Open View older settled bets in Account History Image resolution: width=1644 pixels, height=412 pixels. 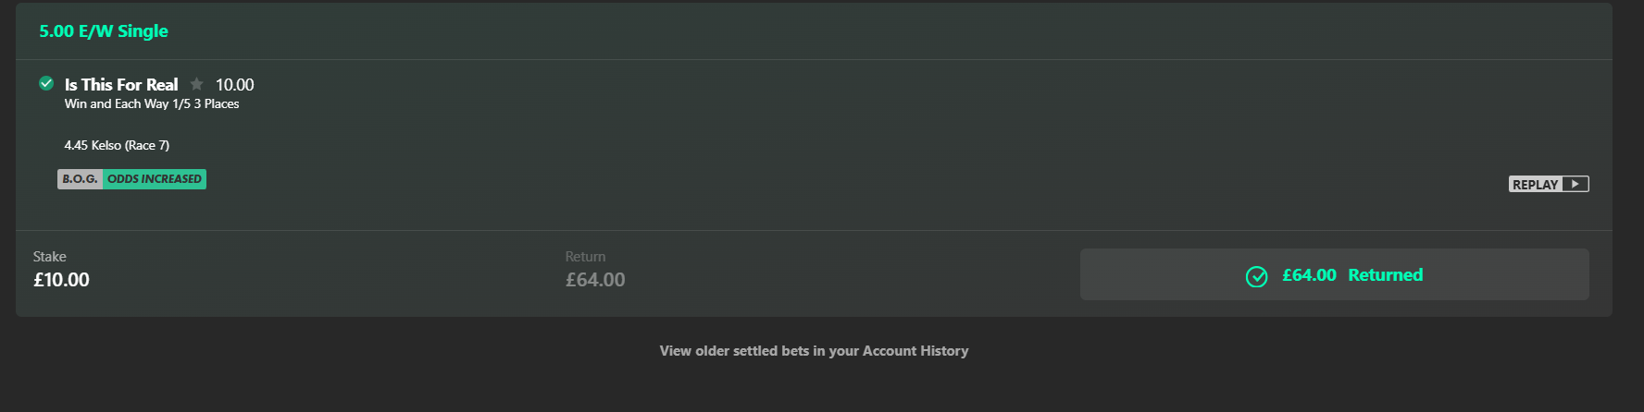tap(814, 351)
